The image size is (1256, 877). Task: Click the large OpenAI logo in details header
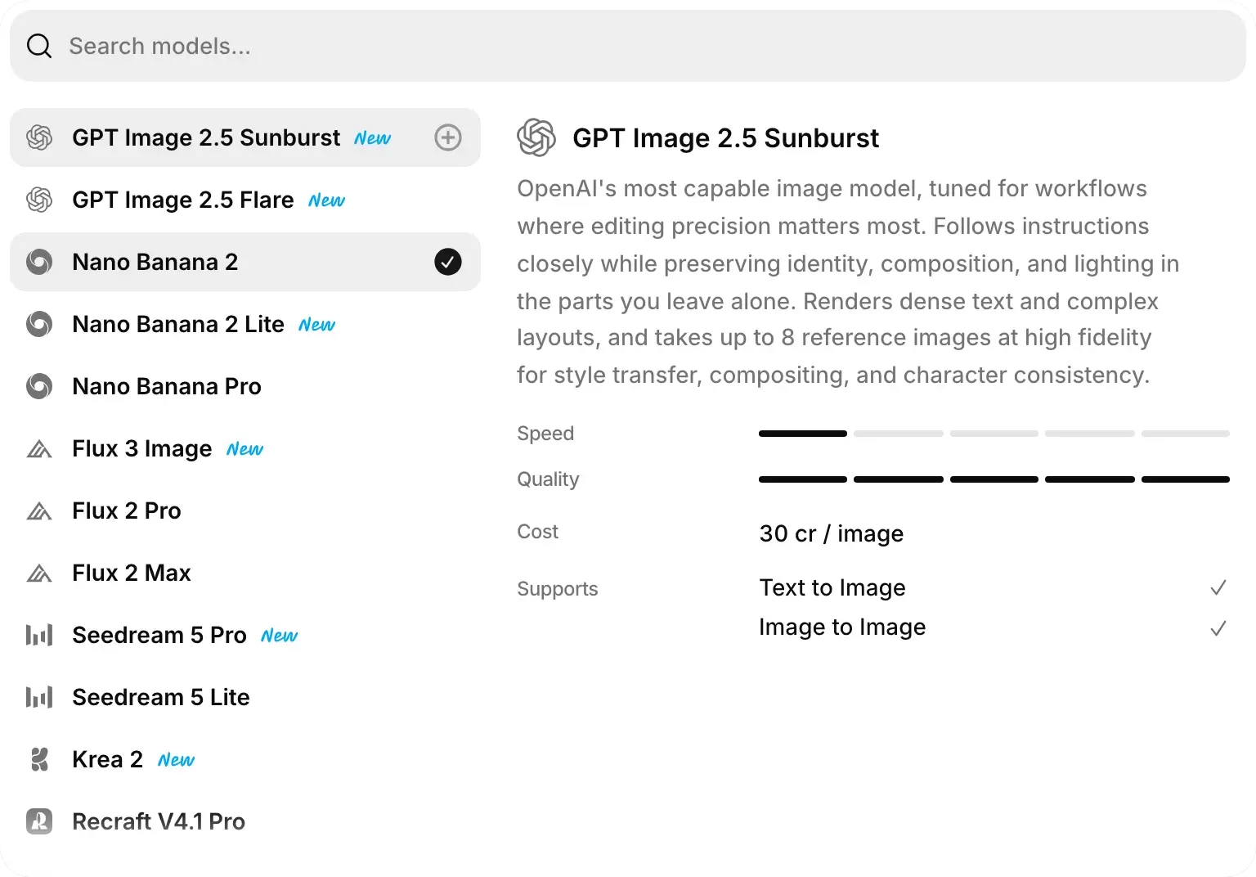coord(536,137)
